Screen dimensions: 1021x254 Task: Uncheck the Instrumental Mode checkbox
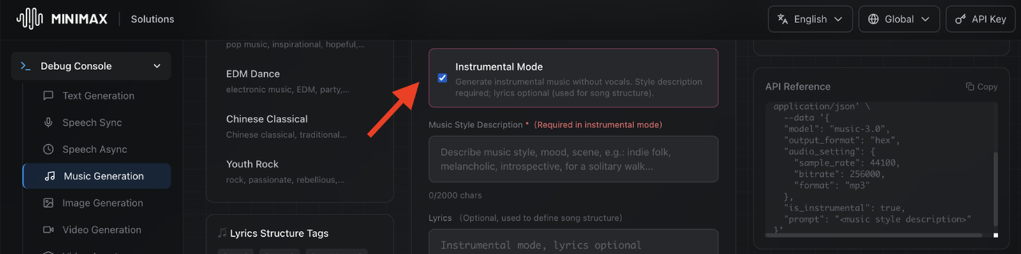coord(442,78)
